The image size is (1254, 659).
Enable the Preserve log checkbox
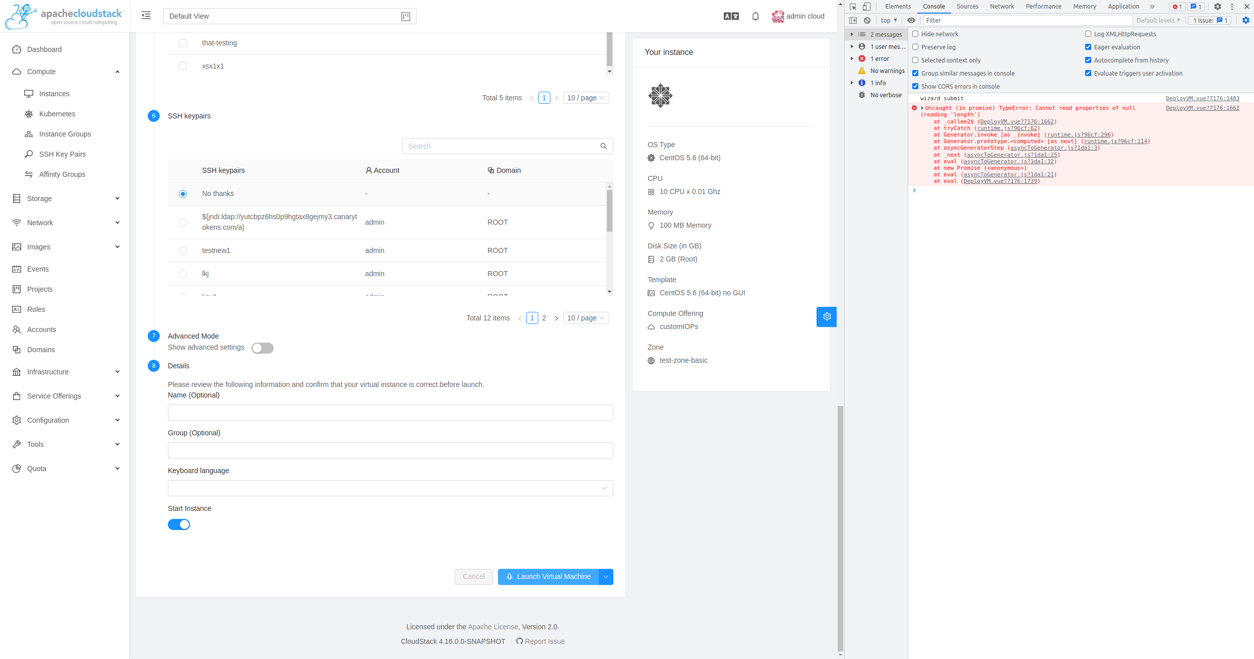click(915, 47)
